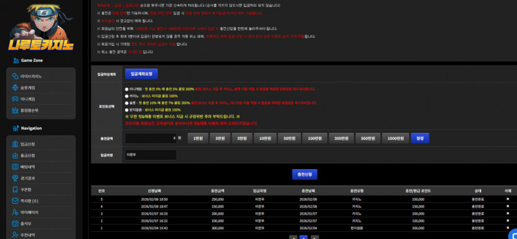Open 라이브카지노 via its chip icon
The height and width of the screenshot is (239, 517).
click(15, 76)
